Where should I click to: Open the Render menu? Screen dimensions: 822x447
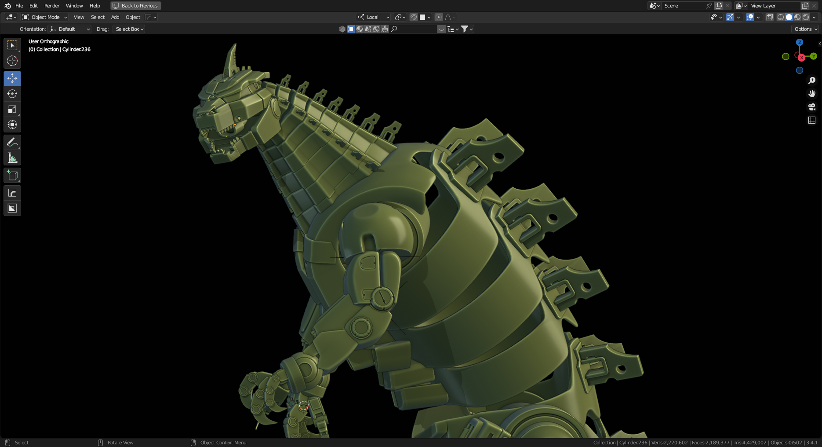point(52,6)
